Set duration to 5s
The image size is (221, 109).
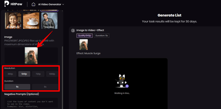click(17, 87)
